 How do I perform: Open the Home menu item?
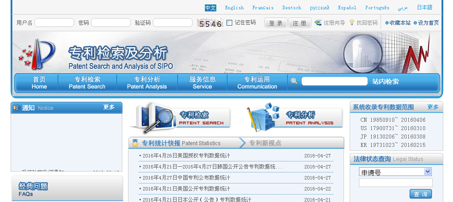39,82
